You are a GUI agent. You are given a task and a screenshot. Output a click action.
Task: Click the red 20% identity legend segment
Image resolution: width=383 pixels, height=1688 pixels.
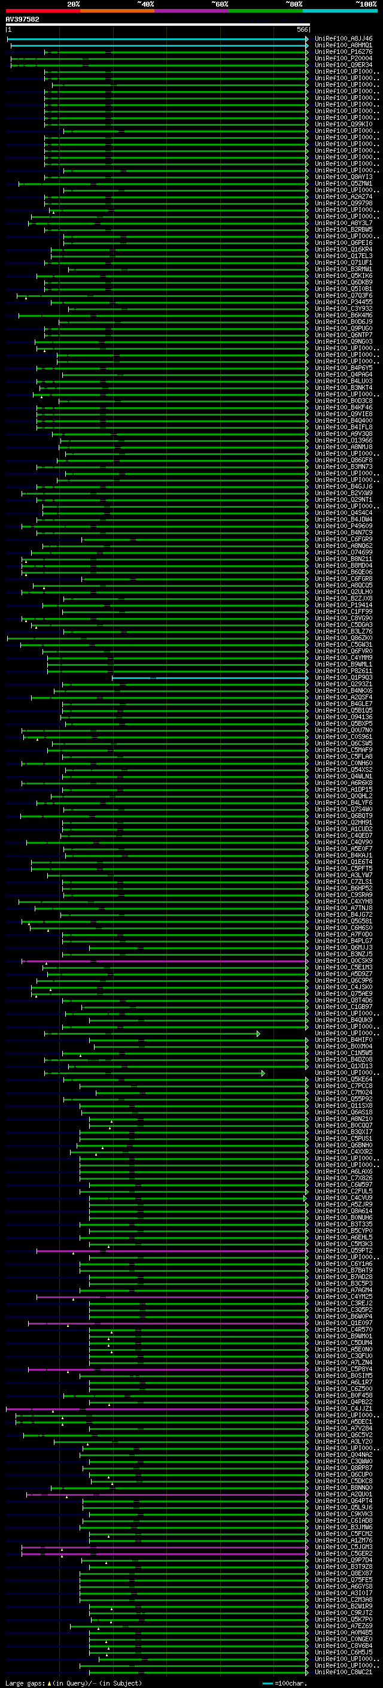click(x=42, y=11)
